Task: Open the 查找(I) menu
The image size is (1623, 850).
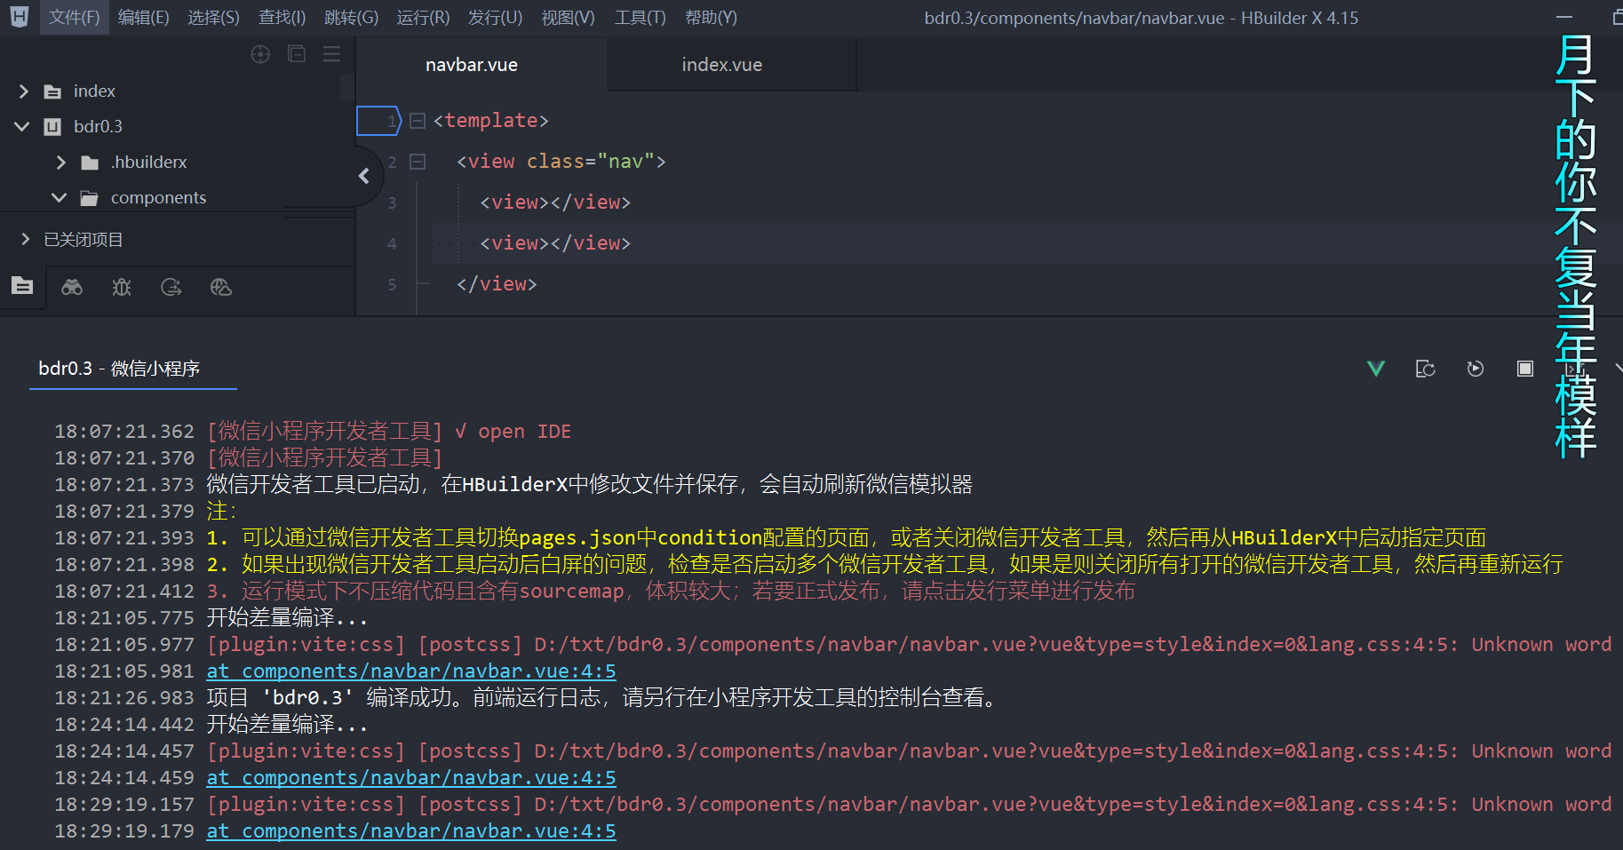Action: click(282, 18)
